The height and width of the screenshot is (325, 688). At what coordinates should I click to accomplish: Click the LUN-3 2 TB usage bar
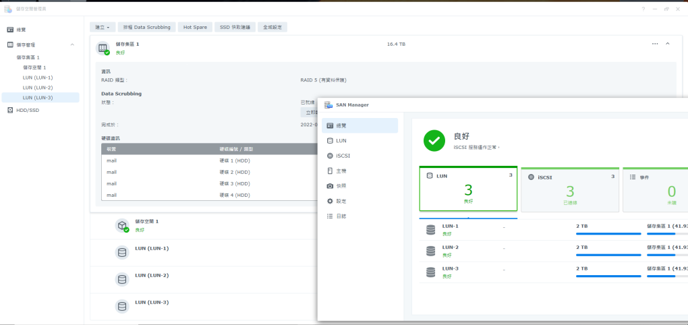608,276
